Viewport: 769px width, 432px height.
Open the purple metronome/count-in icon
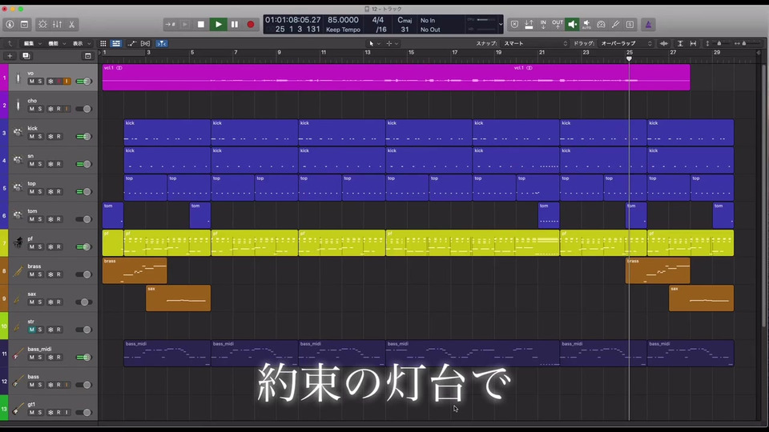point(648,24)
